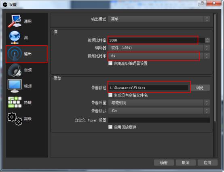Click the 视频比特率 spinner arrows

pos(207,40)
